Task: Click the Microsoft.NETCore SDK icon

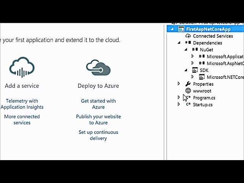Action: pos(202,77)
